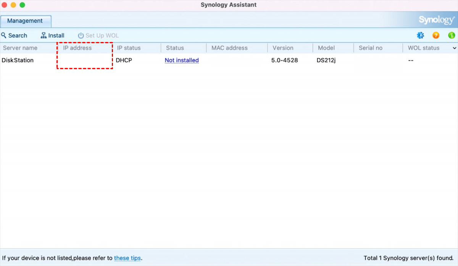The width and height of the screenshot is (458, 266).
Task: Select the DHCP cell
Action: (124, 60)
